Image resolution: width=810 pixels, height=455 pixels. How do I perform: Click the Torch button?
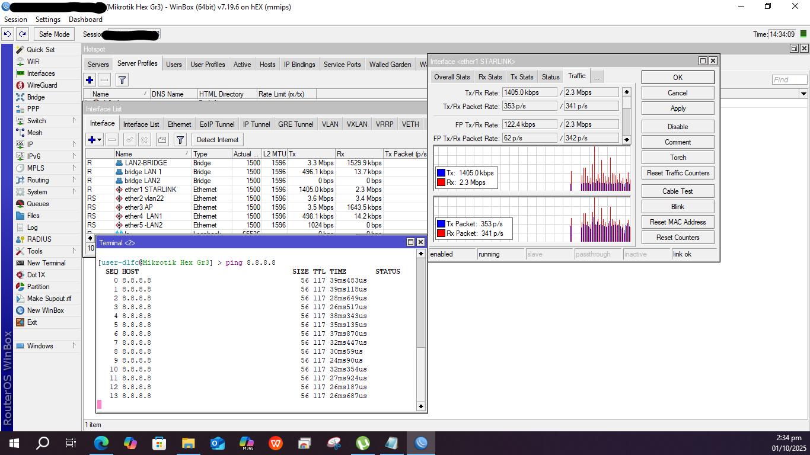(678, 158)
